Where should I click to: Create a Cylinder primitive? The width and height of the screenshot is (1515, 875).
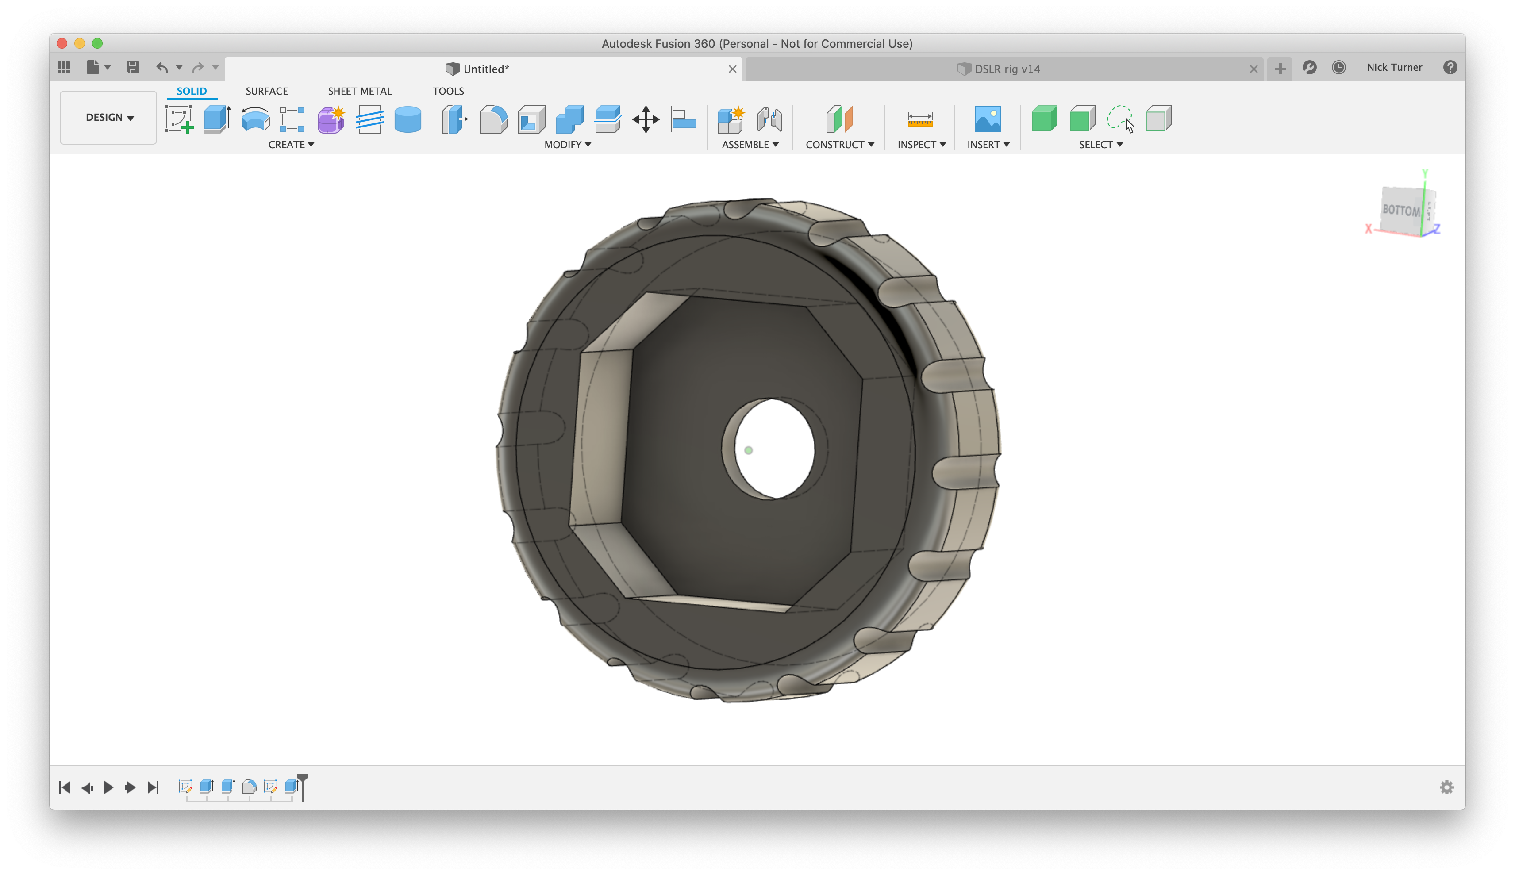click(408, 119)
